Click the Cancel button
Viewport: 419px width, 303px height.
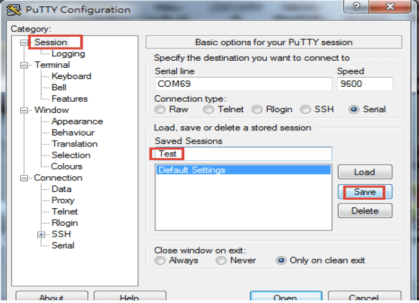coord(365,297)
